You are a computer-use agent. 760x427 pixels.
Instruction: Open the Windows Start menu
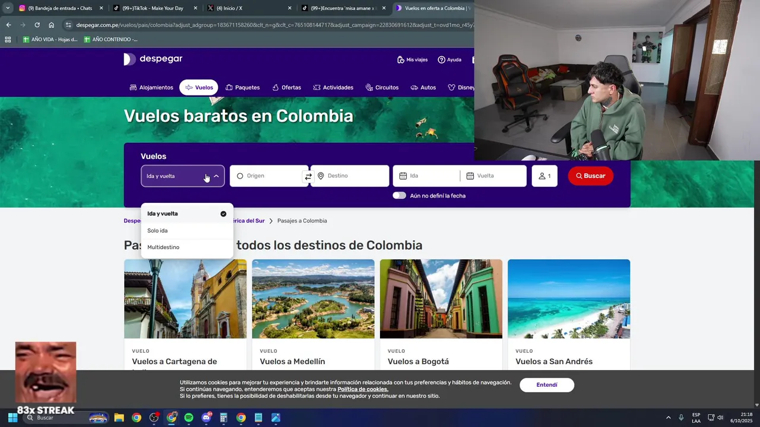coord(12,418)
